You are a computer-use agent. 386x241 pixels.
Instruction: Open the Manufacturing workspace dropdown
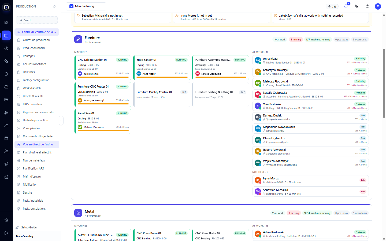click(86, 6)
